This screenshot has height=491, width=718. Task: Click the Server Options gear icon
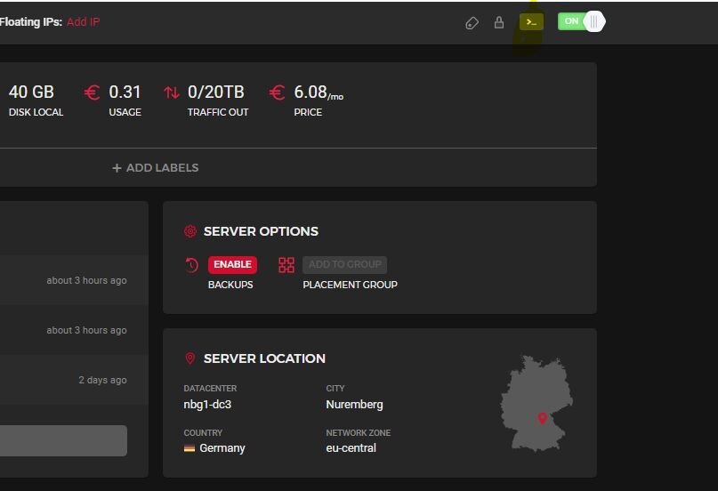point(190,231)
